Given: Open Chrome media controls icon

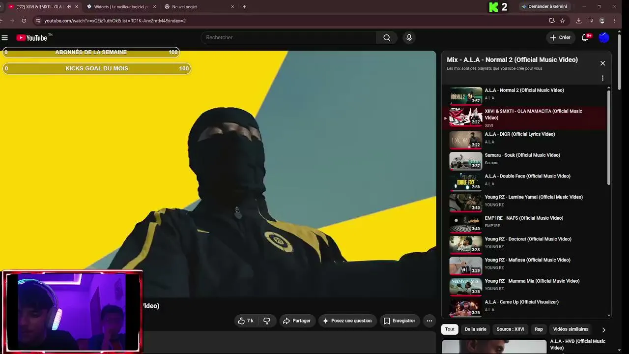Looking at the screenshot, I should 591,21.
